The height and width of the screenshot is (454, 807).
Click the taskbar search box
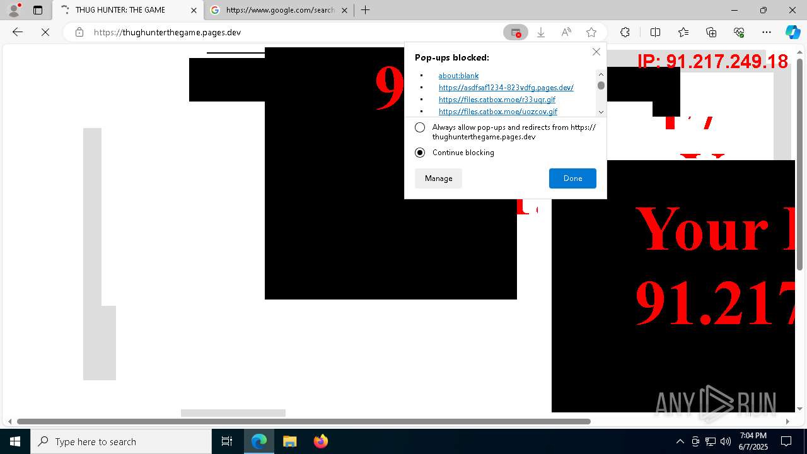pyautogui.click(x=121, y=441)
